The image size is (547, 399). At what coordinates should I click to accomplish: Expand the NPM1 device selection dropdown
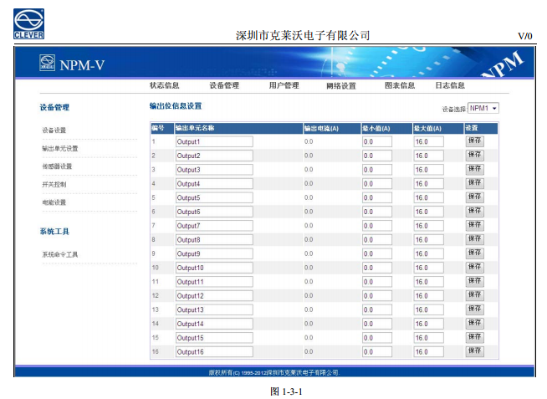pos(483,108)
